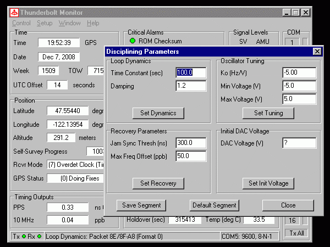
Task: Click the Thunderbolt Monitor app icon in title bar
Action: (14, 13)
